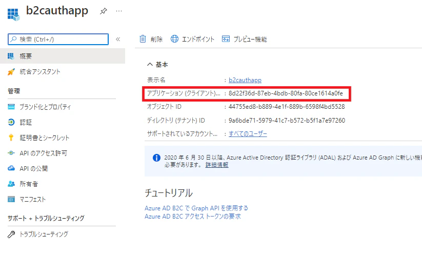Click the b2cauthapp application icon in header
The image size is (422, 255).
point(13,14)
